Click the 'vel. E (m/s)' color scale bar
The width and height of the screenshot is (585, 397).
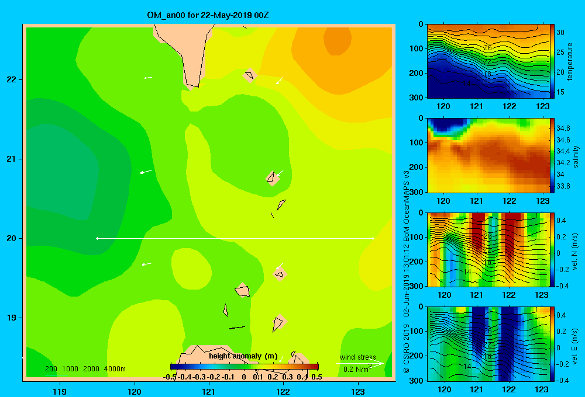552,344
